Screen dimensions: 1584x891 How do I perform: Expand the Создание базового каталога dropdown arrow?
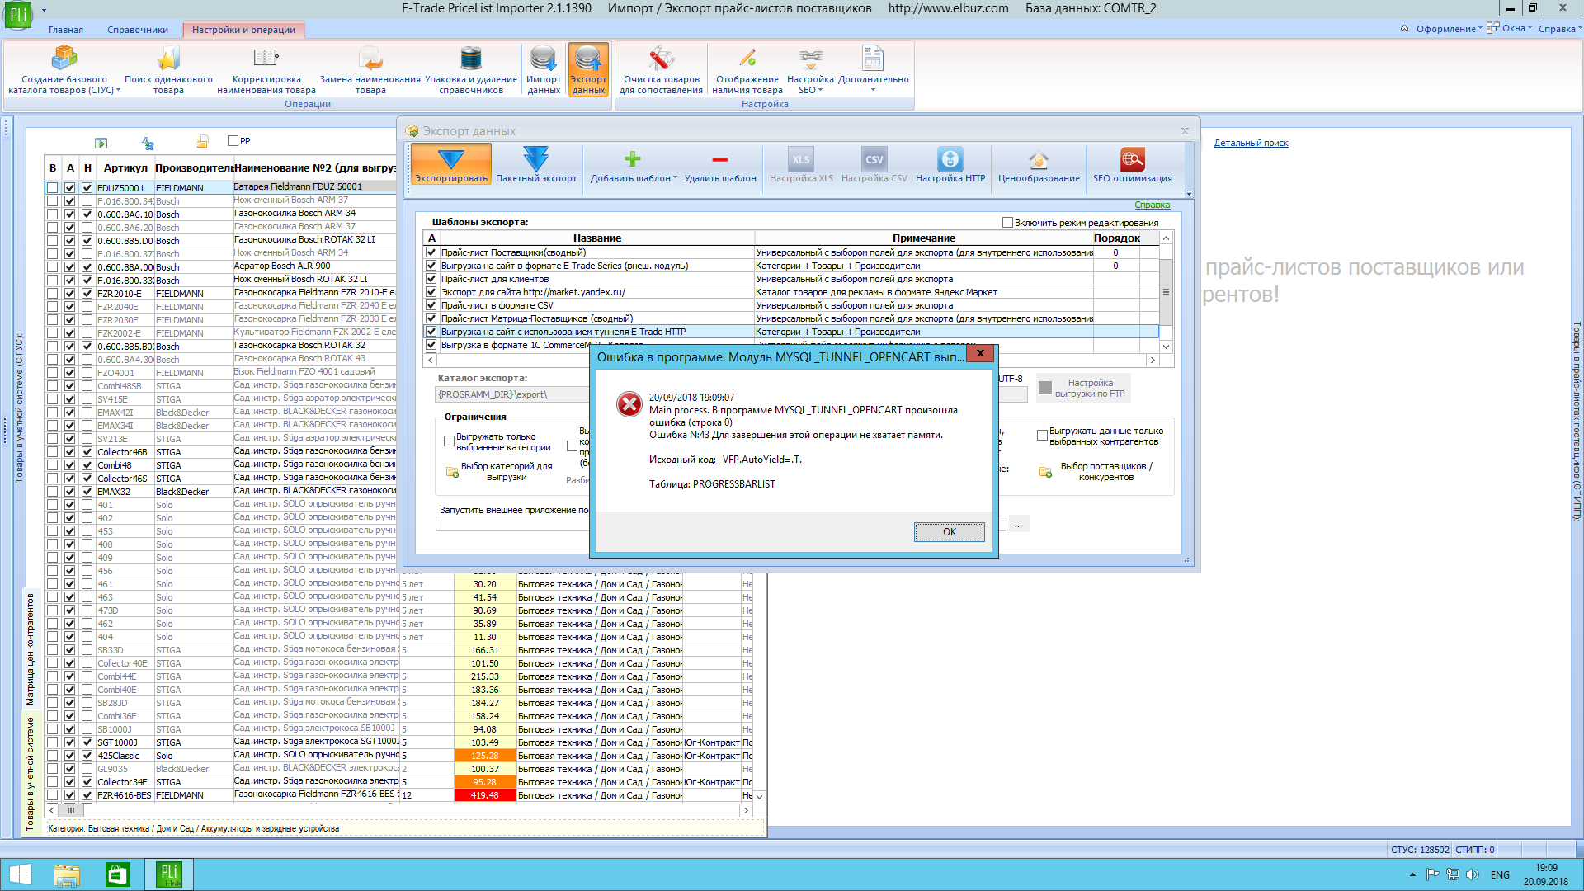tap(119, 90)
